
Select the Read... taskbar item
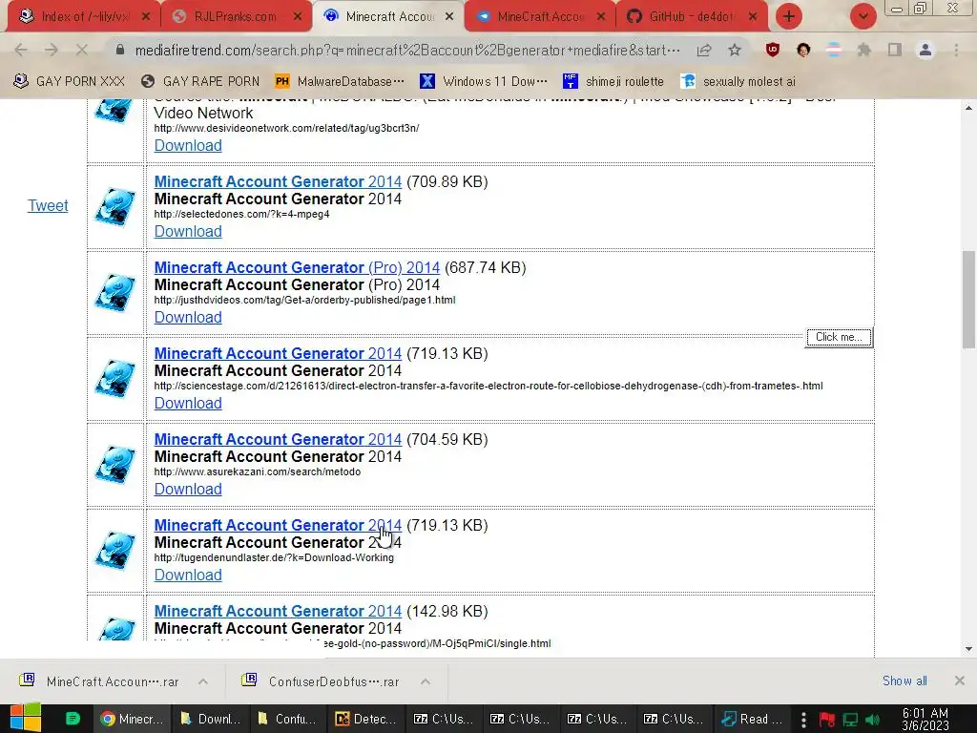(x=753, y=719)
